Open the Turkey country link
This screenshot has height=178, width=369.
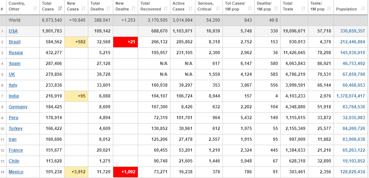click(16, 128)
